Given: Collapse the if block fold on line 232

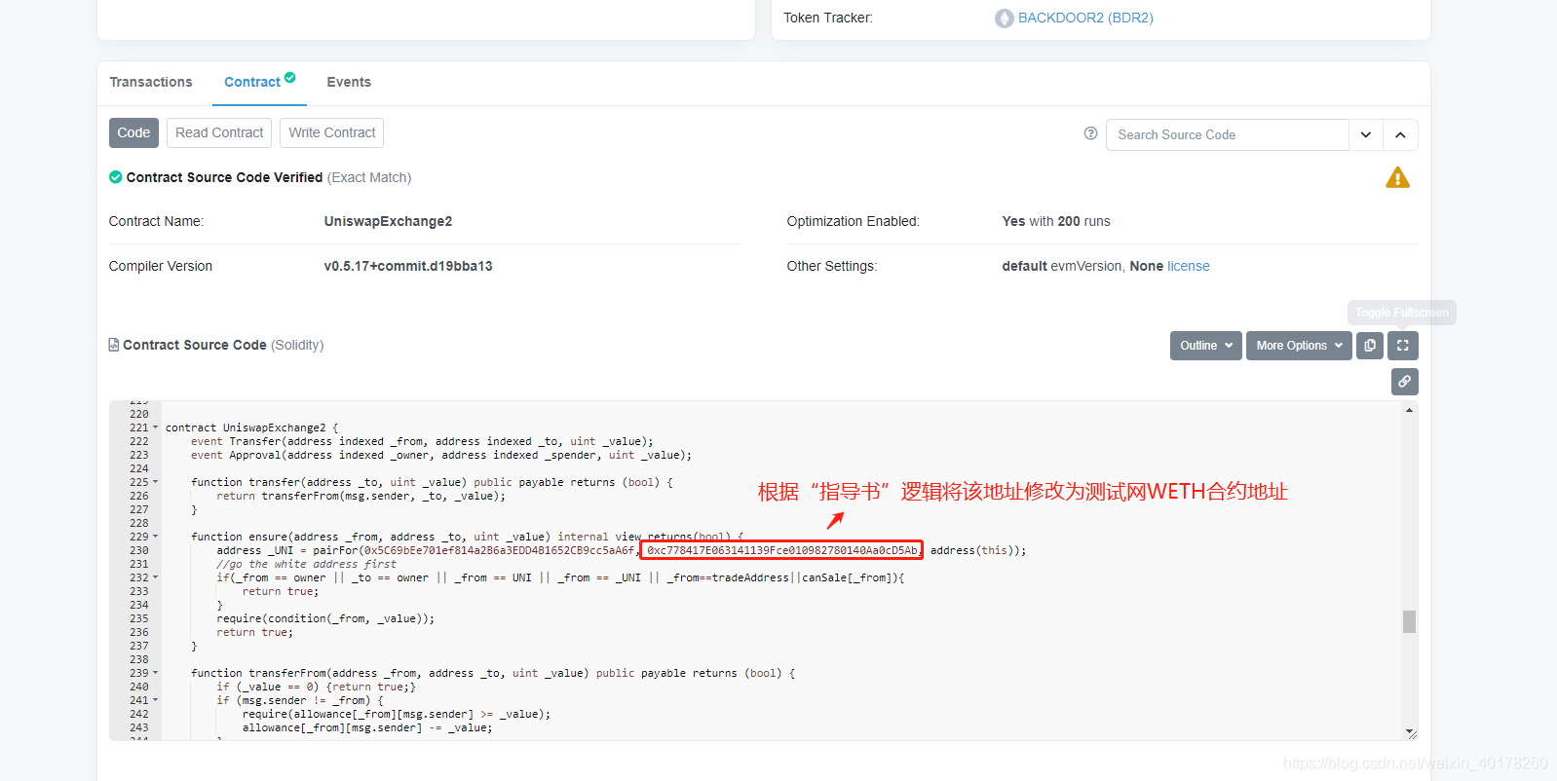Looking at the screenshot, I should (x=155, y=577).
